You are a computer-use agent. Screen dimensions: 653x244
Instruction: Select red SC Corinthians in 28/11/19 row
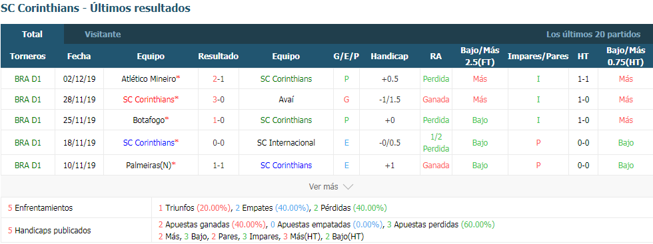point(149,99)
